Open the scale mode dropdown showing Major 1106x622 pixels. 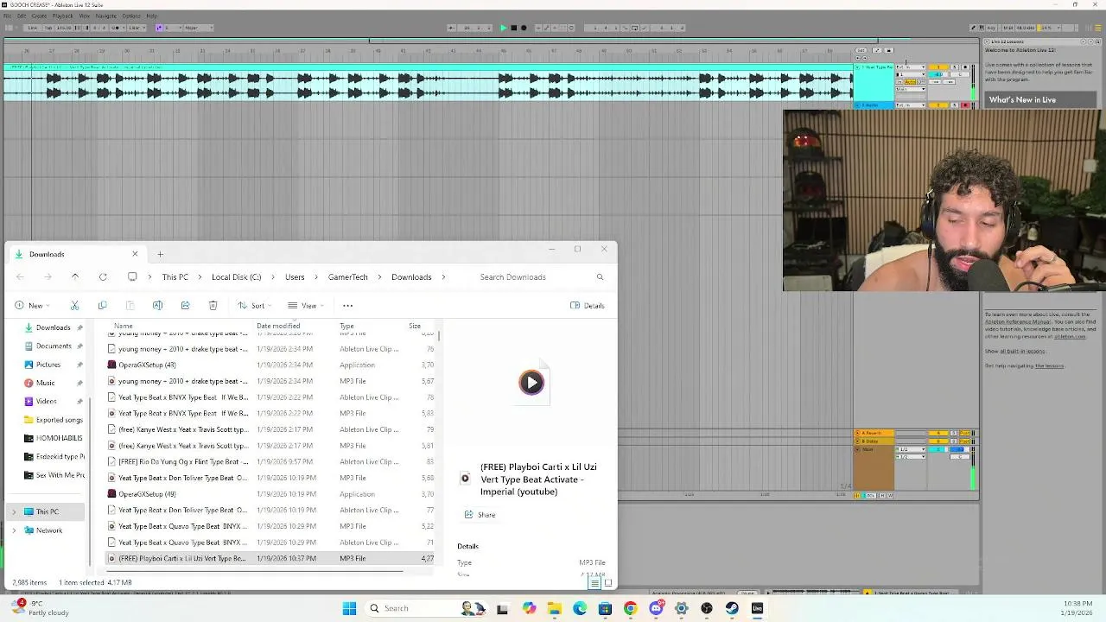tap(198, 28)
